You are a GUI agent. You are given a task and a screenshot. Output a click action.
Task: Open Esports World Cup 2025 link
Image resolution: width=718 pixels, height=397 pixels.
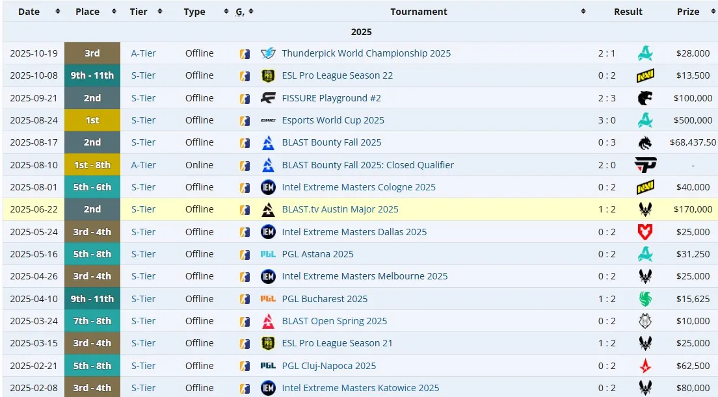(333, 120)
